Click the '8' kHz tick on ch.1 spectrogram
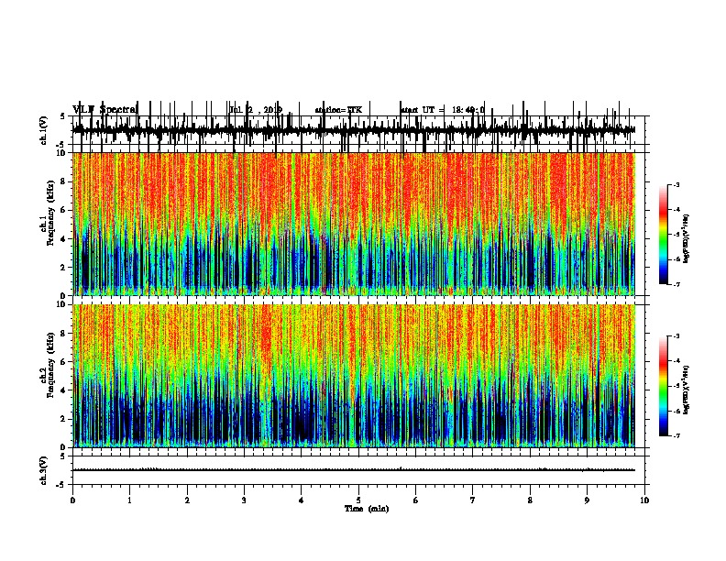Viewport: 726px width, 561px height. point(63,181)
